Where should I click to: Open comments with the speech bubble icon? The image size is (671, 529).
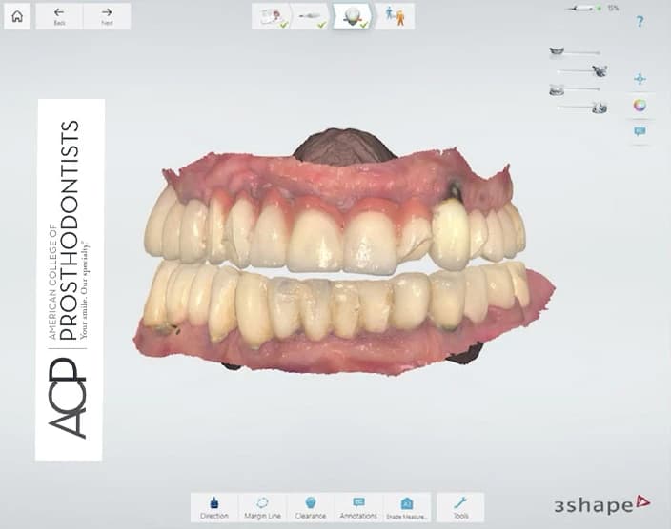(x=640, y=131)
